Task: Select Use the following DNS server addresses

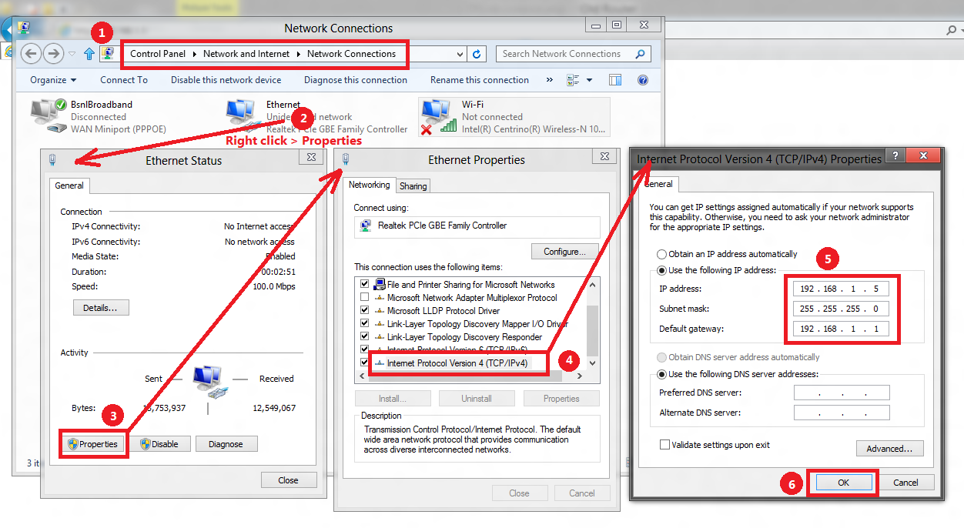Action: (x=661, y=374)
